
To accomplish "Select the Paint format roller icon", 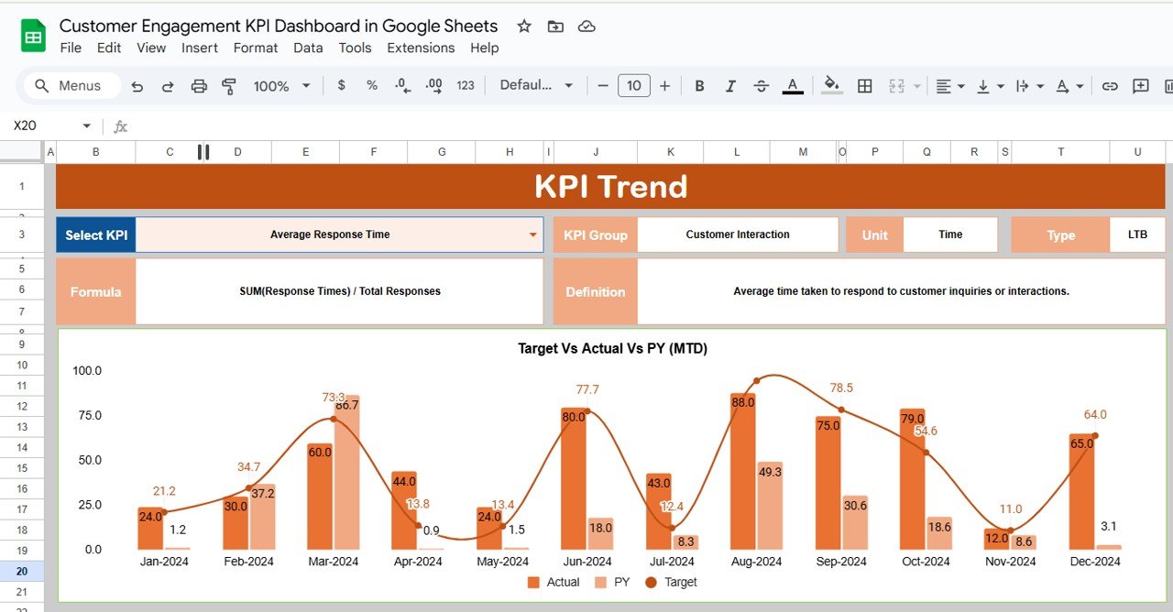I will click(x=229, y=86).
